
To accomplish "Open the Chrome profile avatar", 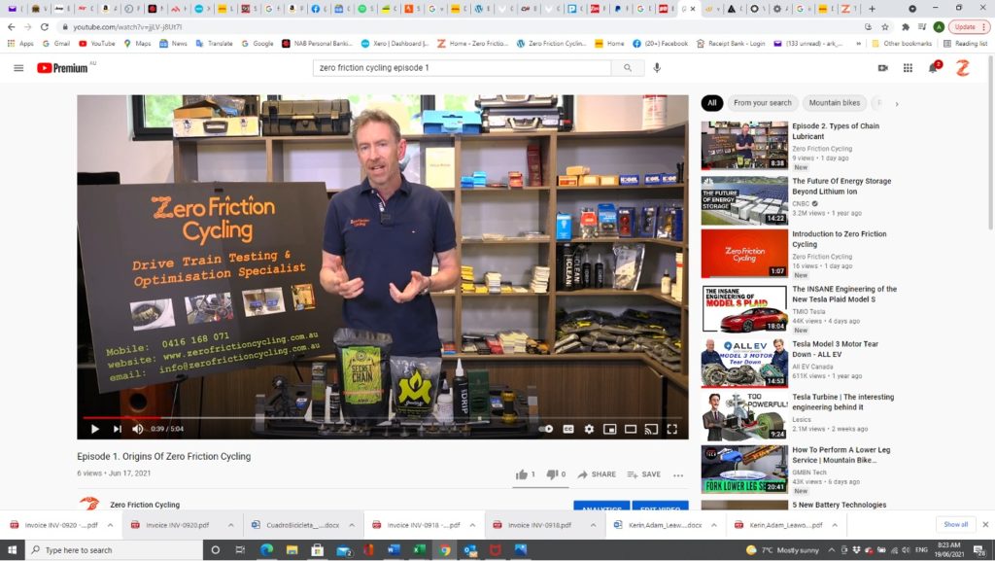I will click(x=939, y=26).
